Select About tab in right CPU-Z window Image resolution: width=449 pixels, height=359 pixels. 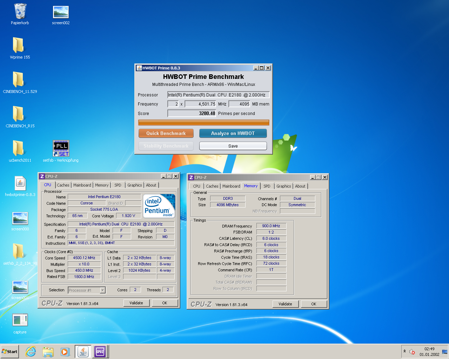pos(300,186)
